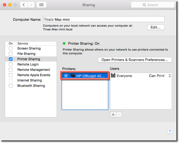
Task: Click the green Printer Sharing status indicator
Action: (64, 44)
